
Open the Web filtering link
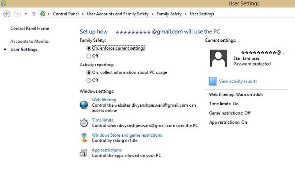point(104,100)
